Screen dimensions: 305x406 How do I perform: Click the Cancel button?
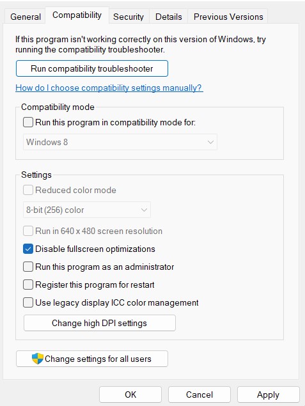point(199,394)
